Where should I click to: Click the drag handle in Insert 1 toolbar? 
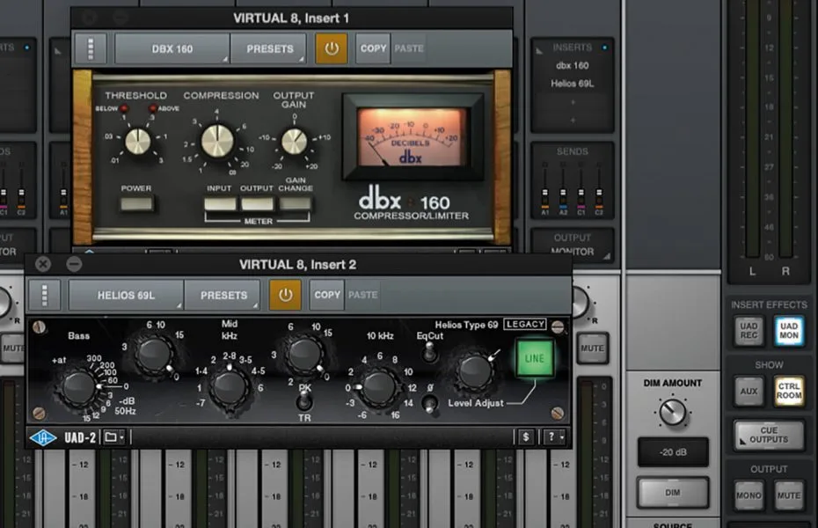(x=91, y=48)
